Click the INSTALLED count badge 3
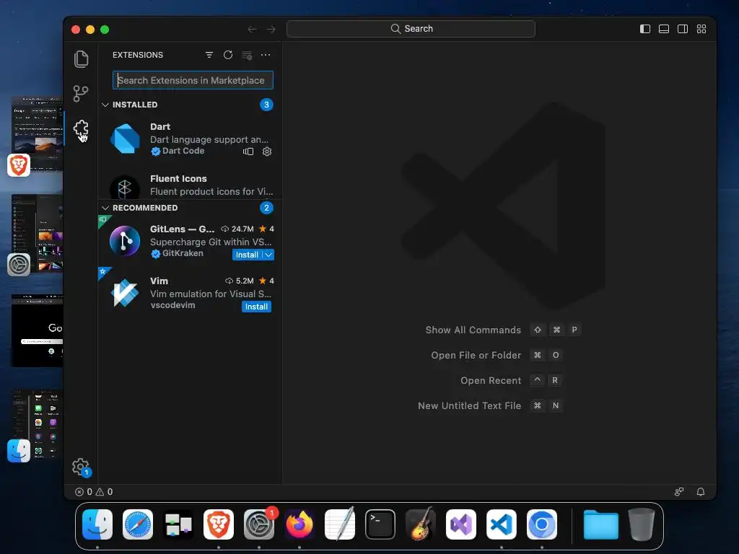The image size is (739, 554). point(267,105)
